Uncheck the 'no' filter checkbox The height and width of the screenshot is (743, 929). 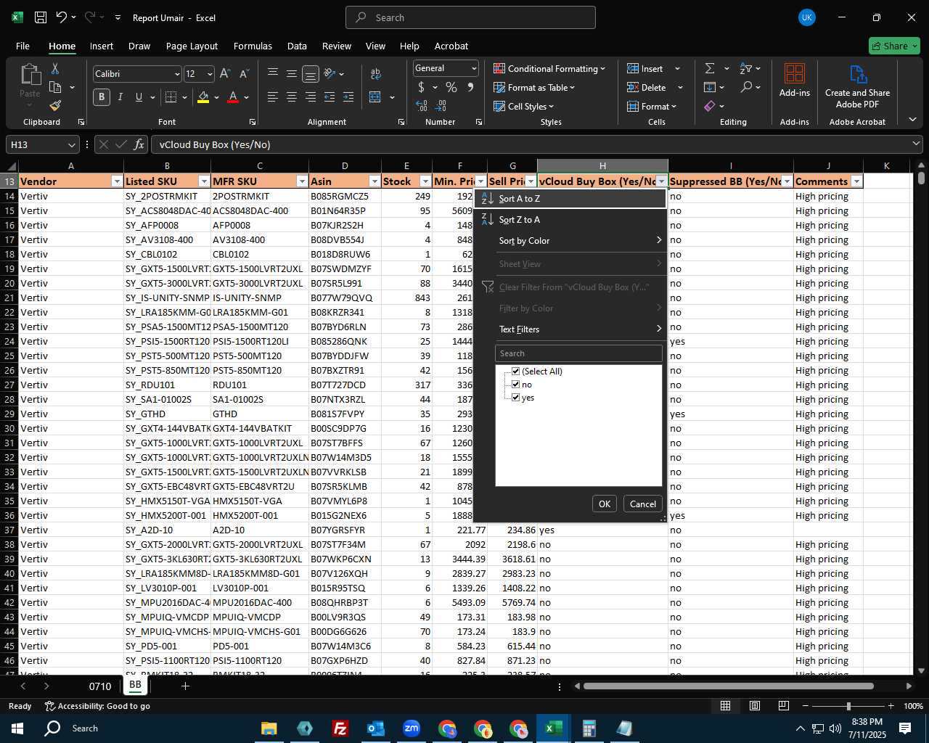(516, 385)
